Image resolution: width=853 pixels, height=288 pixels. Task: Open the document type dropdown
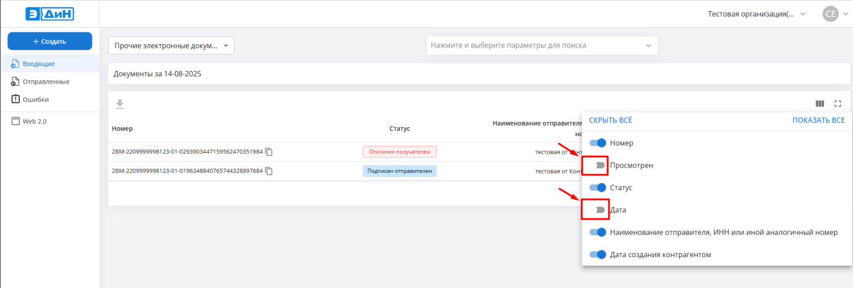(171, 46)
